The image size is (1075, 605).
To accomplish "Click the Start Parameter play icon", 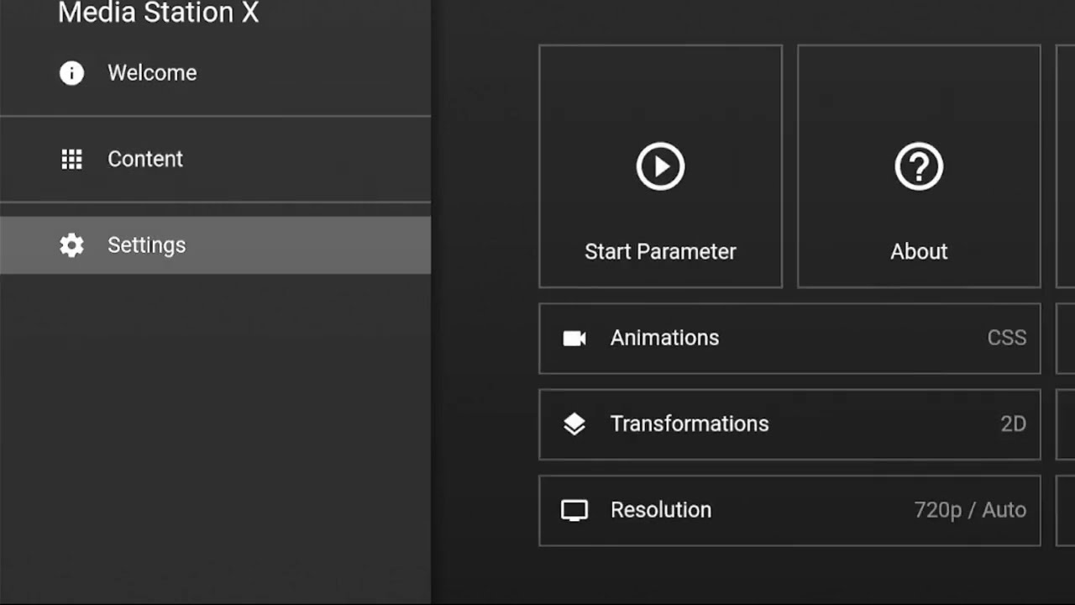I will pos(660,166).
